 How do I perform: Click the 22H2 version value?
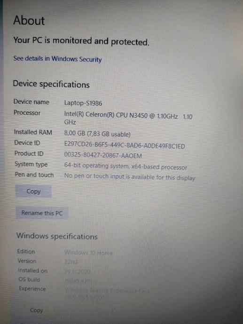71,262
